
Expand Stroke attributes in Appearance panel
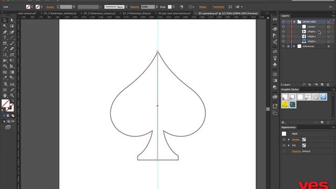tap(289, 140)
